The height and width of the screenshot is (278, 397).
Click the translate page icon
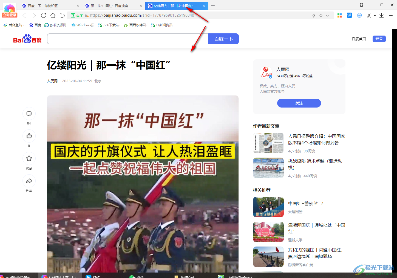[349, 15]
